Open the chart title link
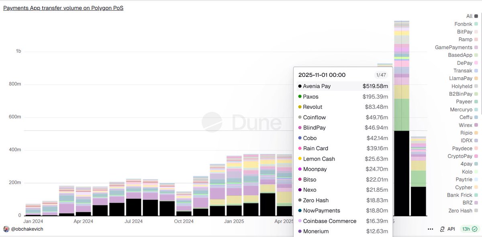 [63, 8]
